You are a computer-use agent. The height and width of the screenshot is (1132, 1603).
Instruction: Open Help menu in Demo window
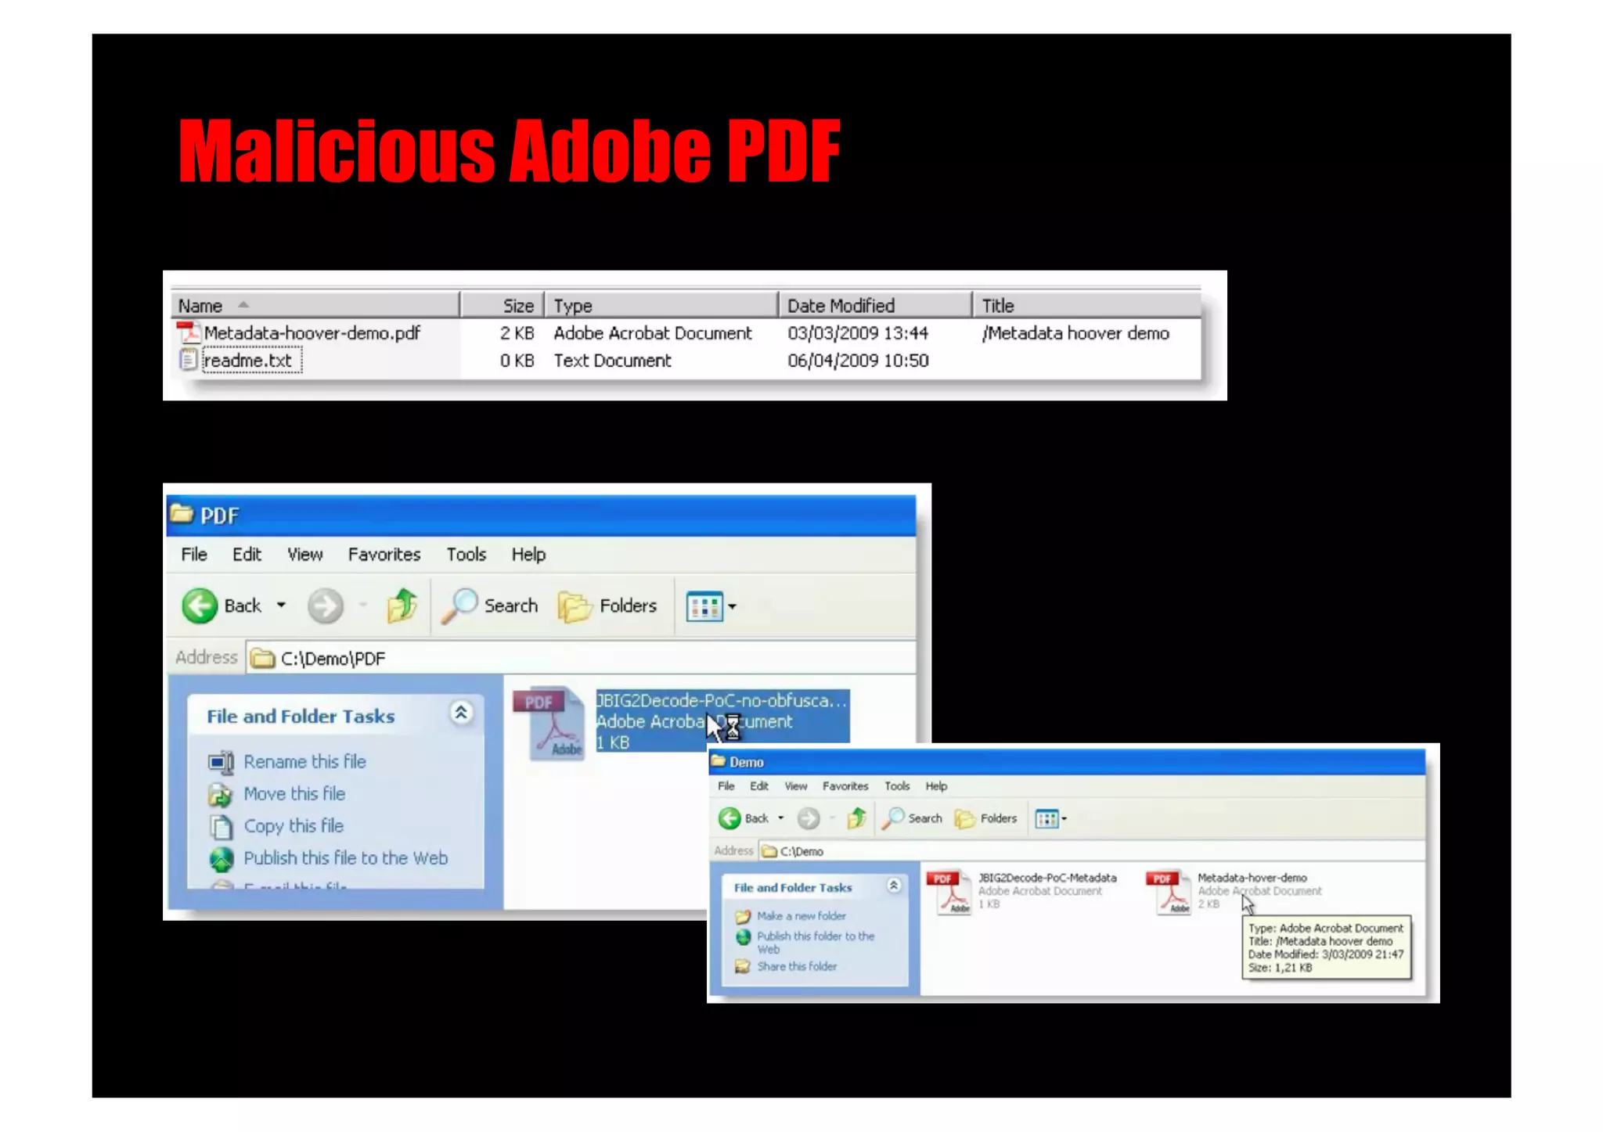(x=936, y=786)
